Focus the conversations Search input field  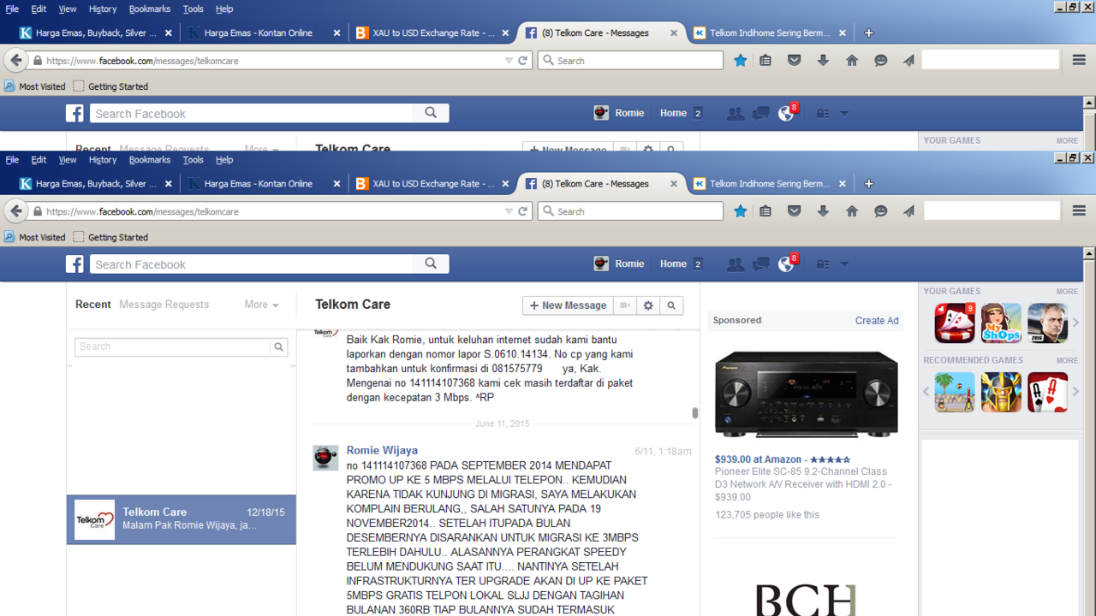coord(173,346)
